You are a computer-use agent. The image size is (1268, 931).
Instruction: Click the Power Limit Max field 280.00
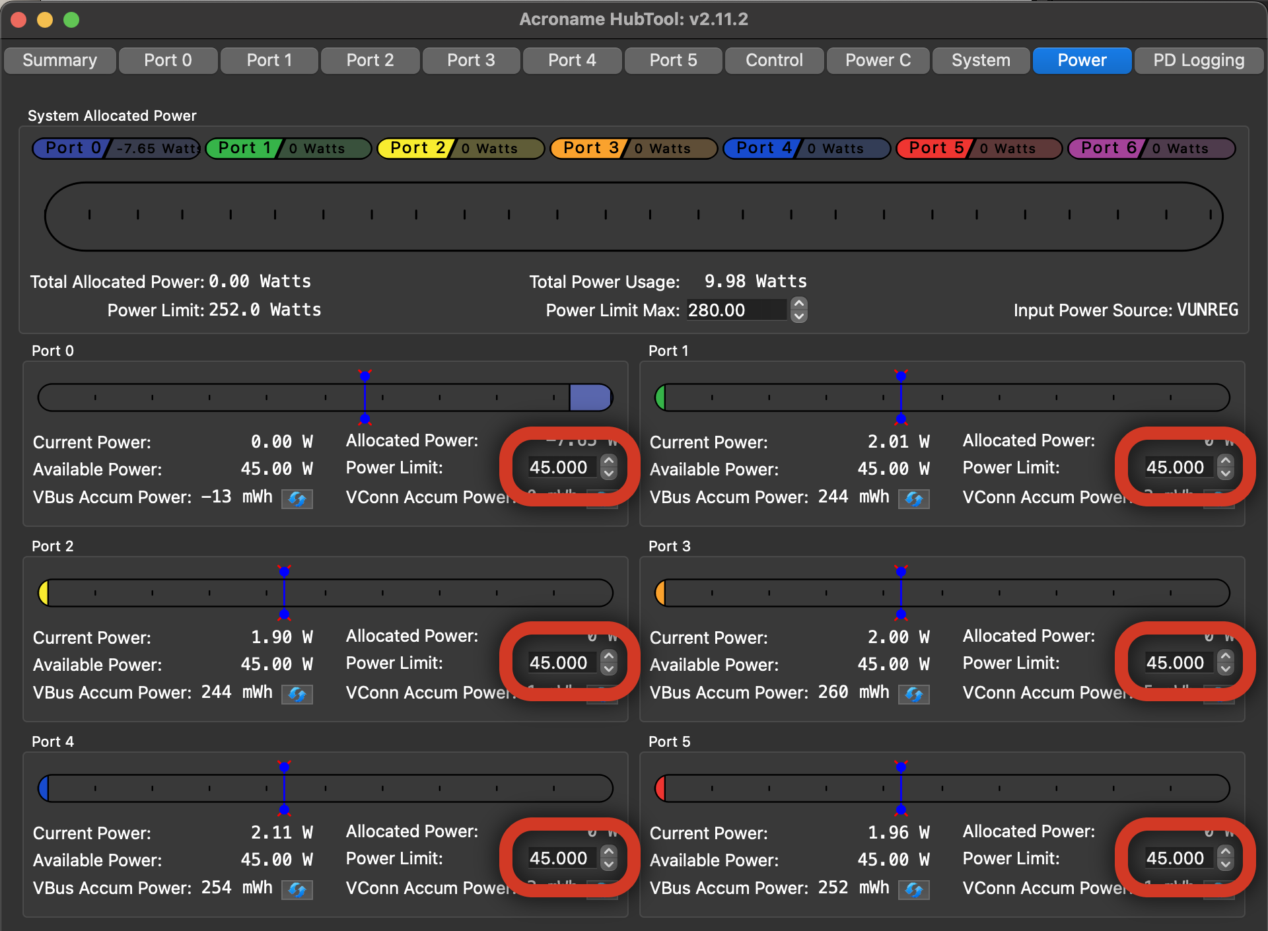pyautogui.click(x=736, y=310)
